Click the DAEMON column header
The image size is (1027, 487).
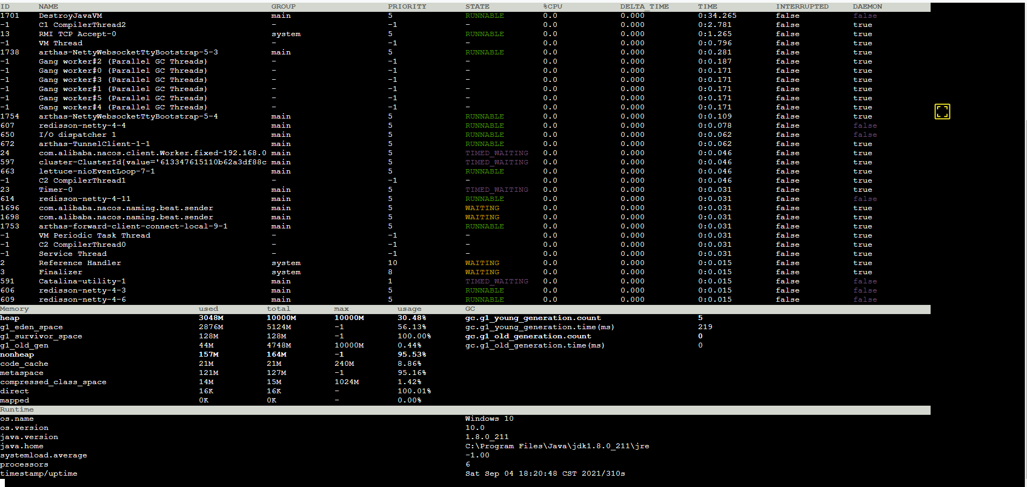point(867,6)
